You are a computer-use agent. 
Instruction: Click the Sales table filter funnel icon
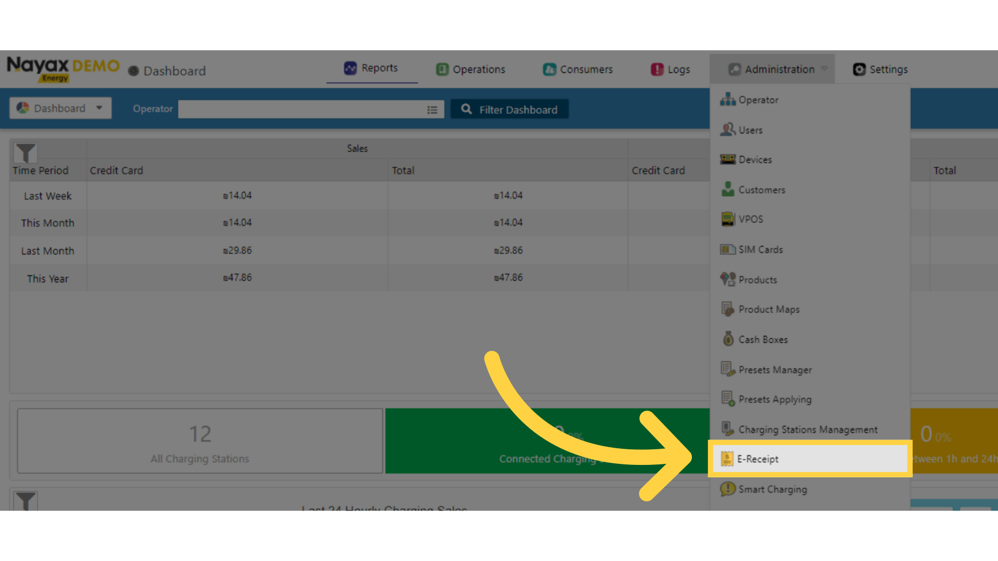click(x=25, y=153)
